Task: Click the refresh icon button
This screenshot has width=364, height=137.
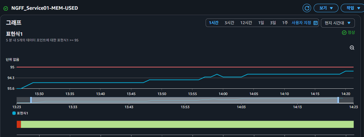Action: click(x=307, y=8)
